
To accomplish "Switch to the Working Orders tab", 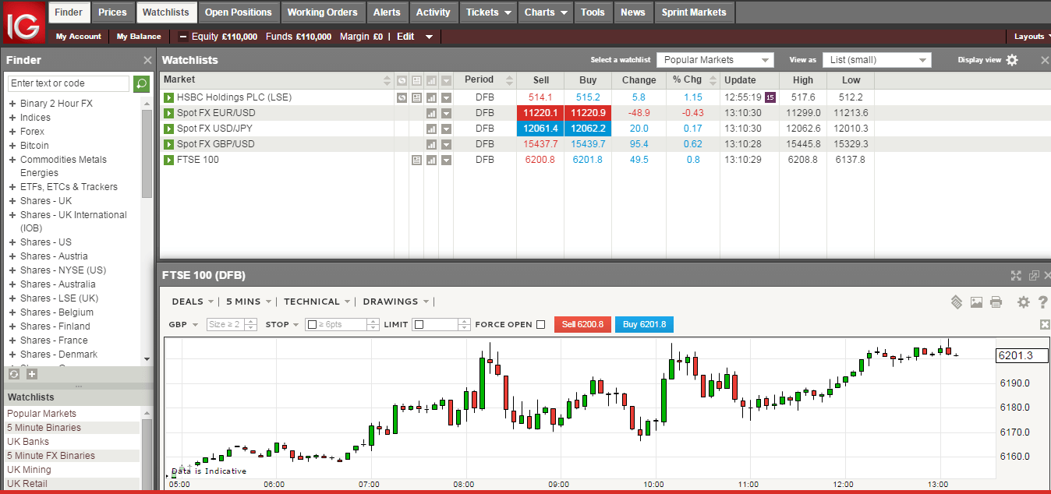I will (322, 12).
